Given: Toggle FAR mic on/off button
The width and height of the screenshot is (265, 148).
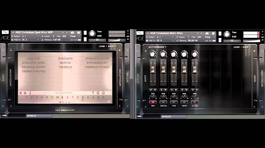Looking at the screenshot, I should click(x=174, y=102).
